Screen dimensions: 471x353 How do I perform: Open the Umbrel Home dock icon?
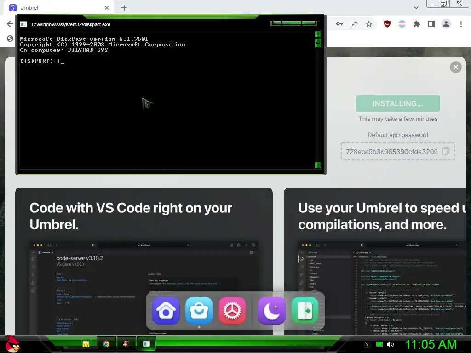point(166,311)
